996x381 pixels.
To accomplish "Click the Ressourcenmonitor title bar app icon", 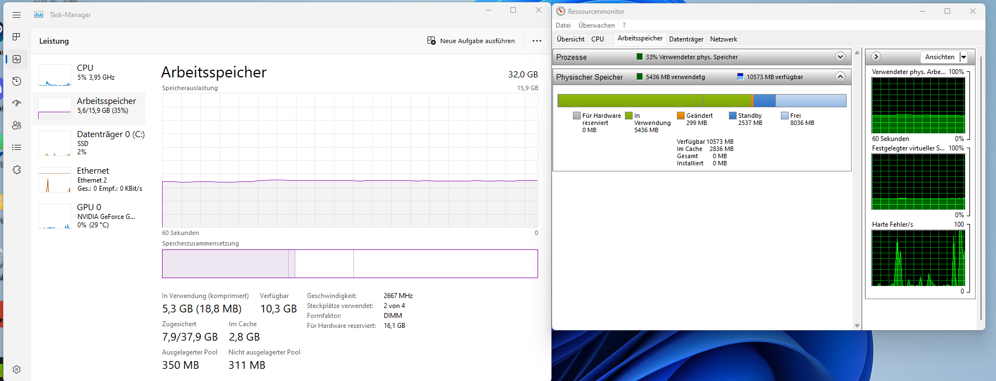I will [x=561, y=11].
